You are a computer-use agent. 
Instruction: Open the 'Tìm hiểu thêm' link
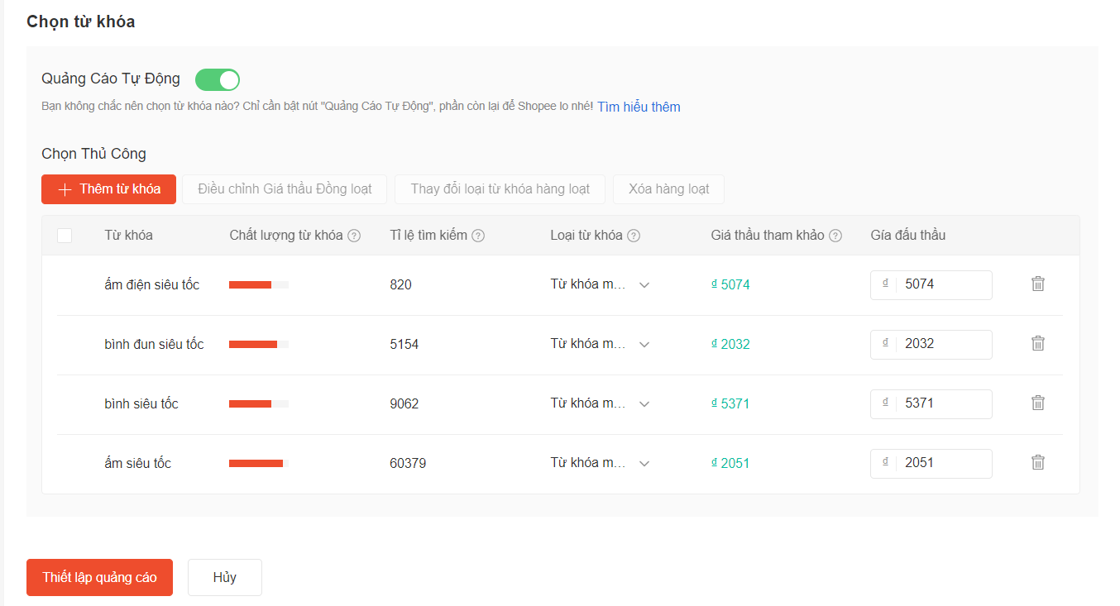[x=639, y=107]
